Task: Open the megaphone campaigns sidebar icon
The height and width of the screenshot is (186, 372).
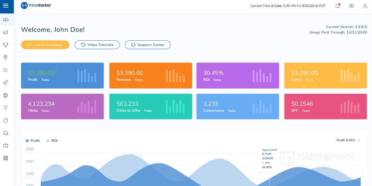Action: [6, 32]
